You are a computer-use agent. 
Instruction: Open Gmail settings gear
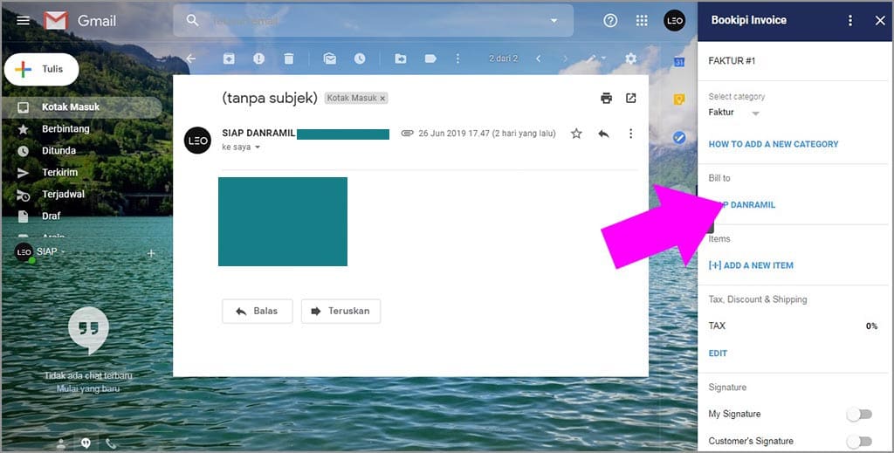pyautogui.click(x=630, y=58)
